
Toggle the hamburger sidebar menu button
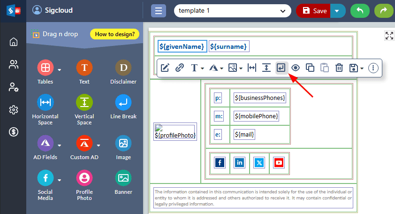[x=159, y=11]
